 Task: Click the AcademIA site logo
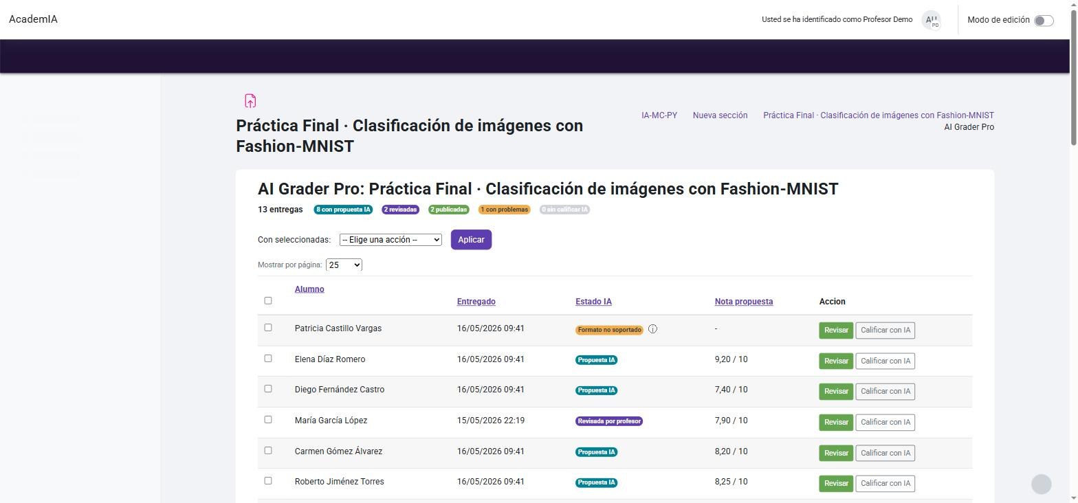pos(33,19)
